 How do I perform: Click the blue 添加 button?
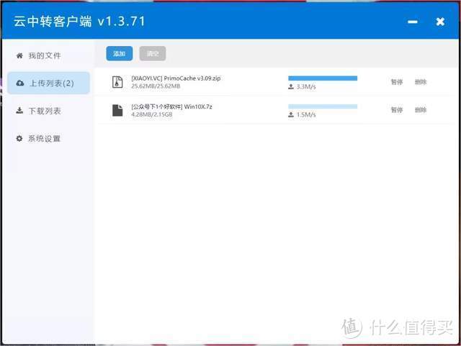(119, 53)
